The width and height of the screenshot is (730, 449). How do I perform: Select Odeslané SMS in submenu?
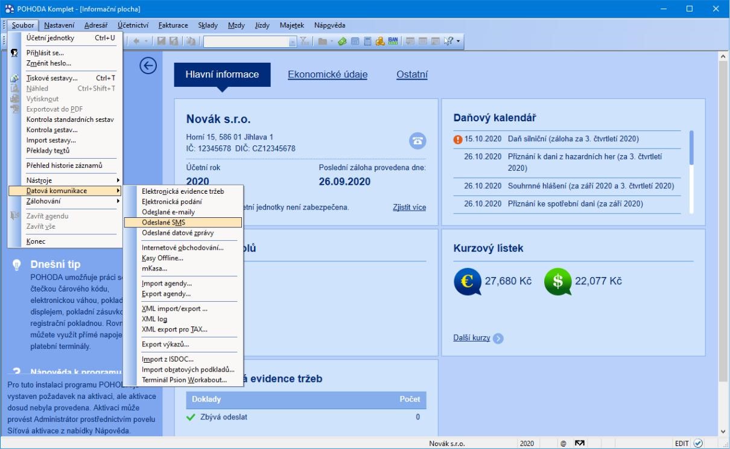click(183, 223)
